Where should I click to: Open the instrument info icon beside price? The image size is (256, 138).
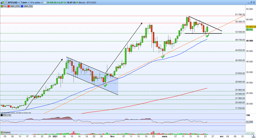[45, 3]
